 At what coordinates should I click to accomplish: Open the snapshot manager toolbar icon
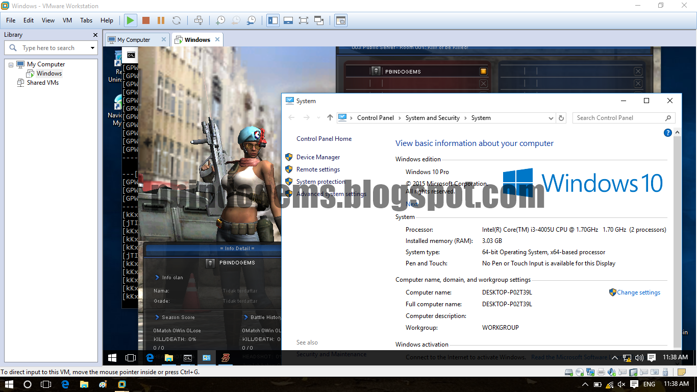[x=251, y=20]
